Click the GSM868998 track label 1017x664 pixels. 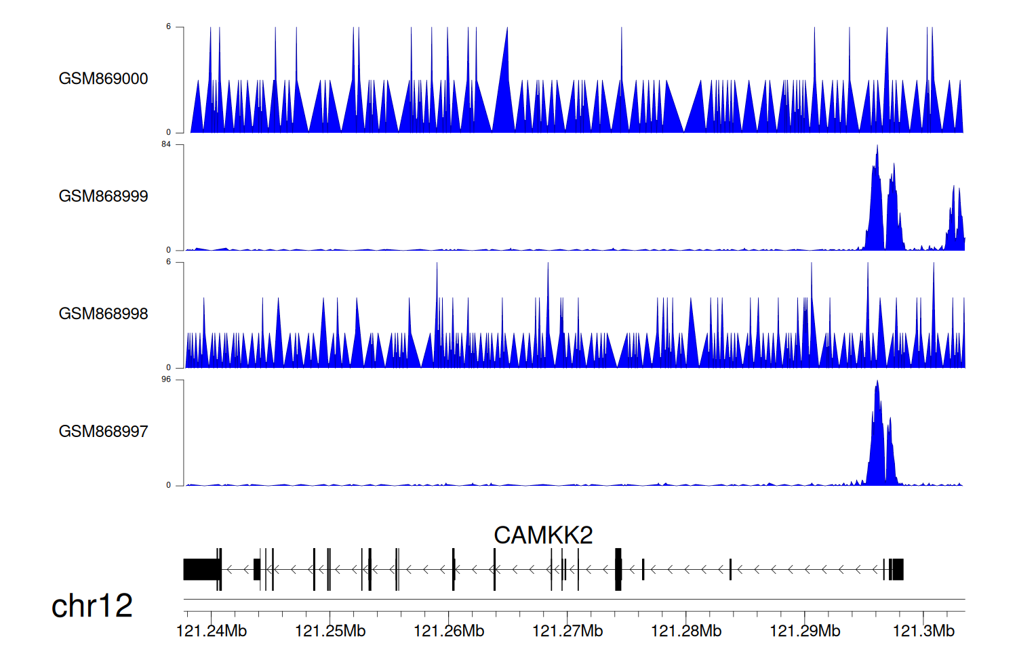(103, 314)
